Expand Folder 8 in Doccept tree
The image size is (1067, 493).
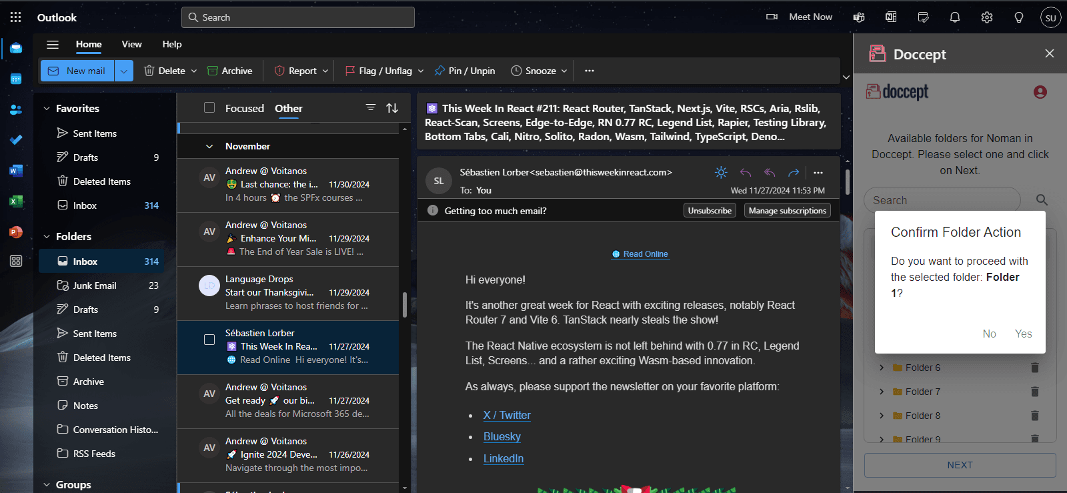[x=882, y=416]
